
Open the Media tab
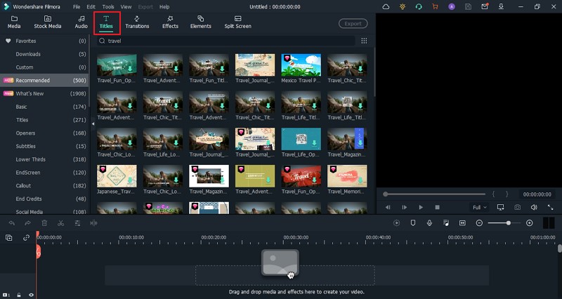[14, 22]
